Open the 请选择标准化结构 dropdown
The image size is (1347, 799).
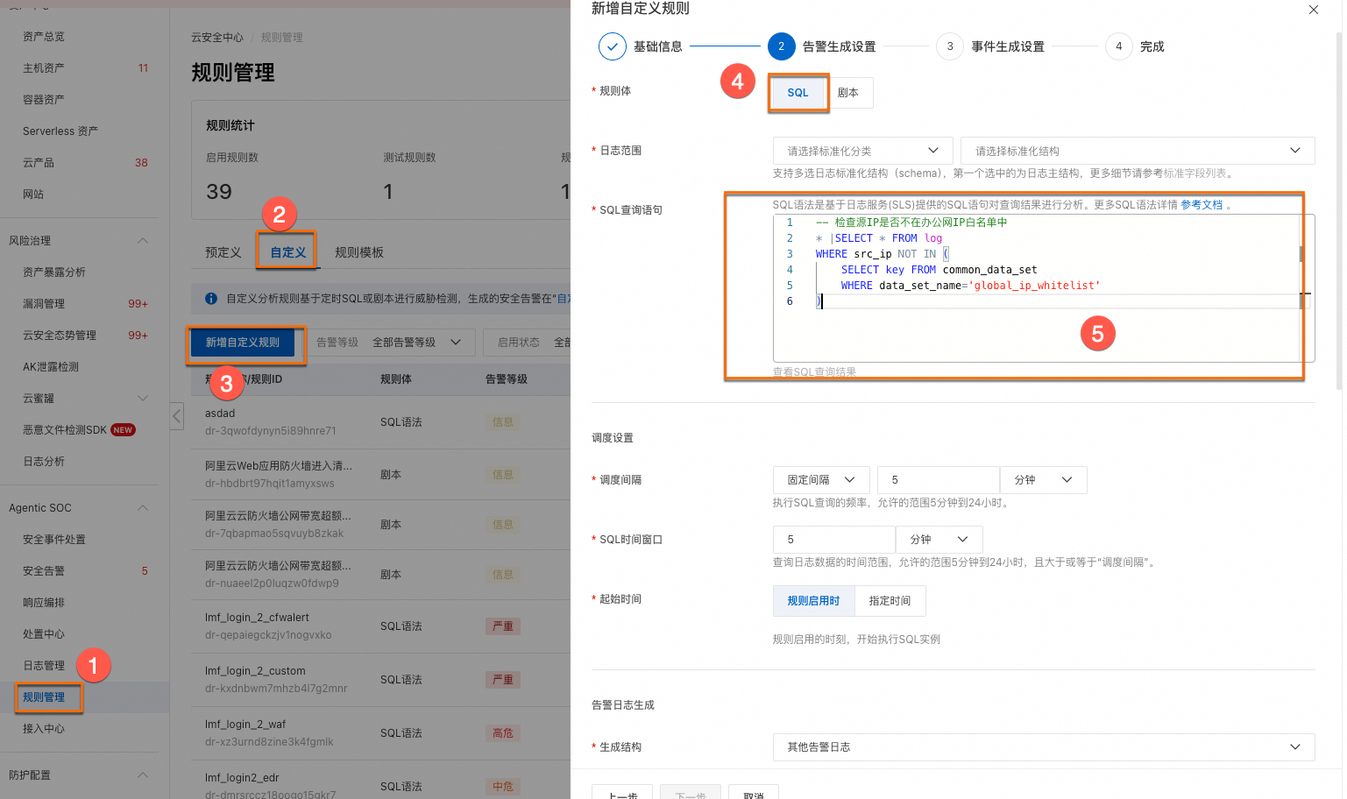click(1138, 151)
